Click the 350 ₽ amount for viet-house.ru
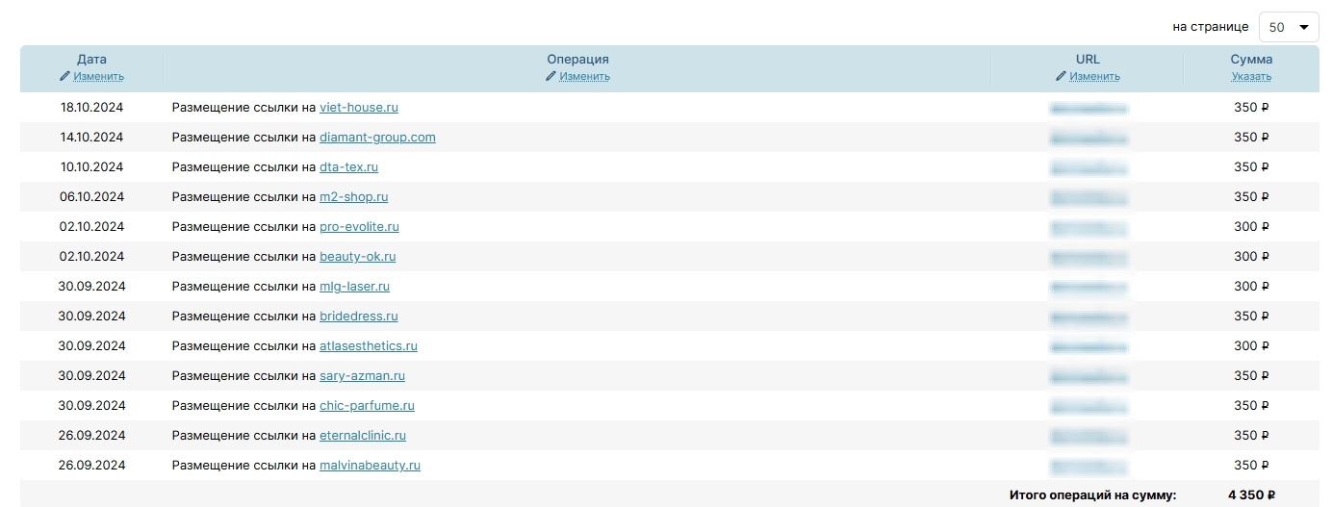 [1252, 108]
